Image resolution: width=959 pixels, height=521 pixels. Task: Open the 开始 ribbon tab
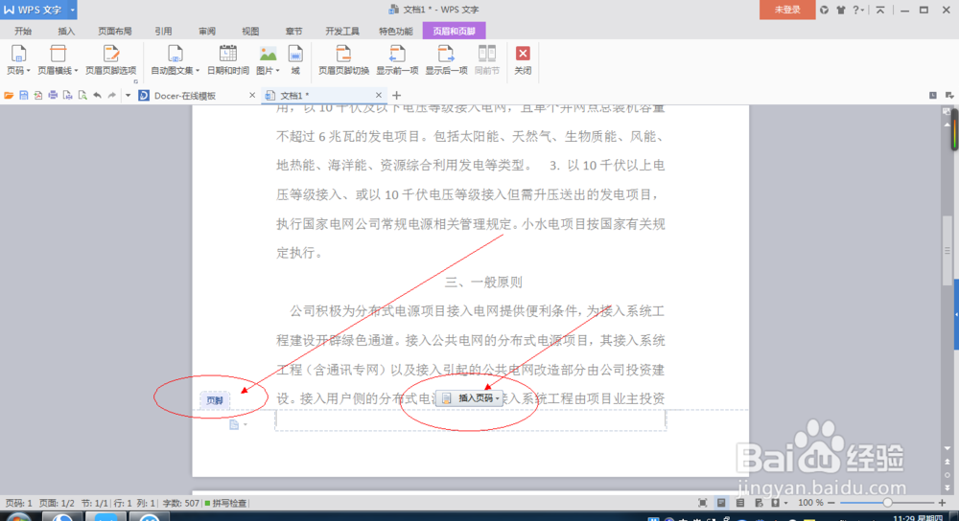pyautogui.click(x=23, y=32)
